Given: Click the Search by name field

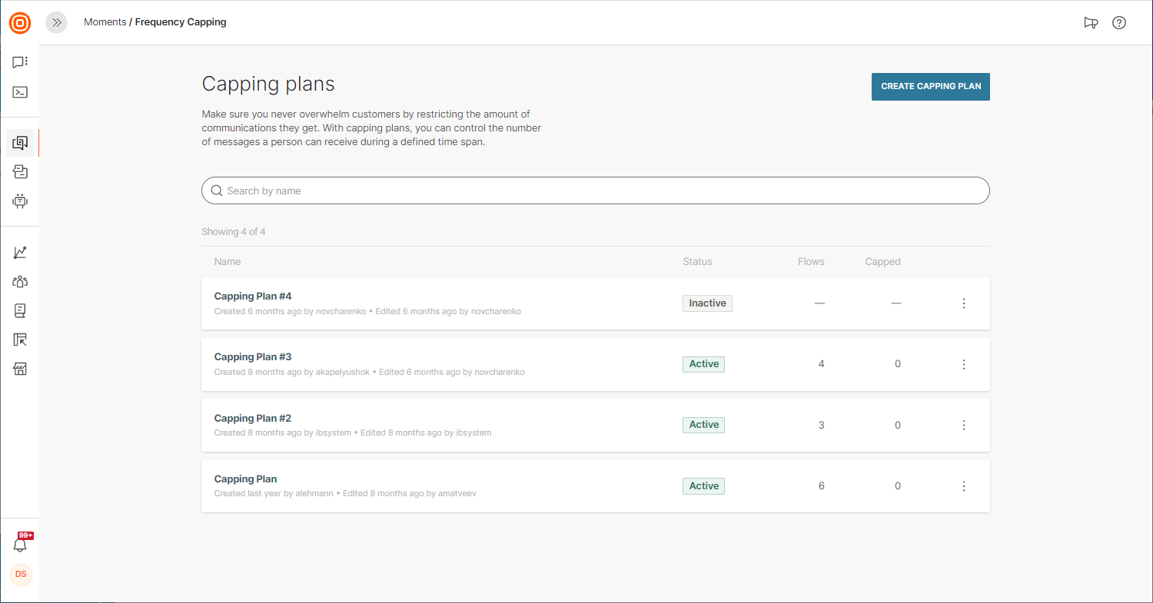Looking at the screenshot, I should pyautogui.click(x=595, y=191).
